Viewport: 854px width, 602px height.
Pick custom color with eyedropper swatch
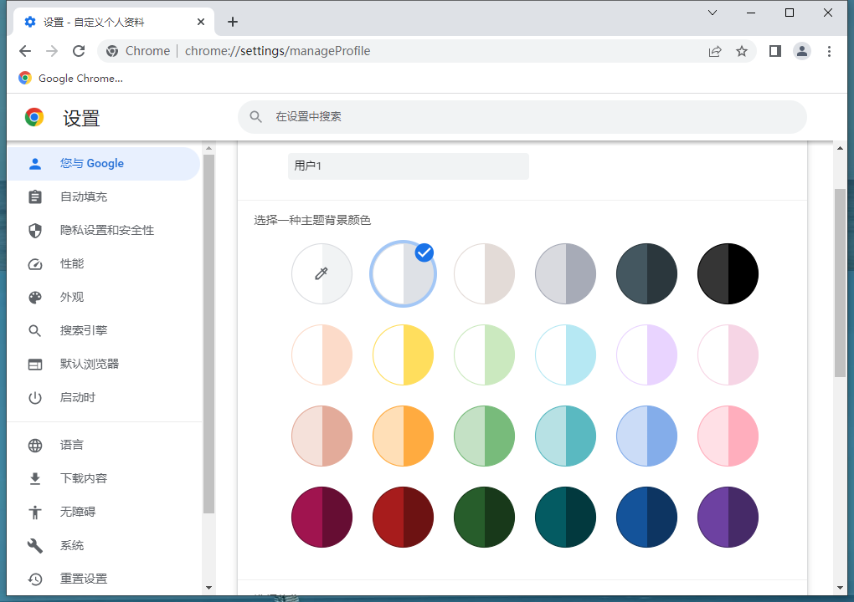tap(322, 273)
